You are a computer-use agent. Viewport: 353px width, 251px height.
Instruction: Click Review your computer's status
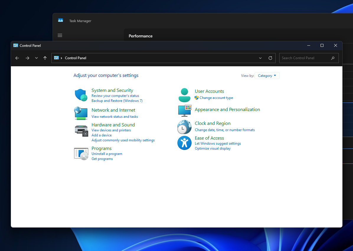click(115, 96)
